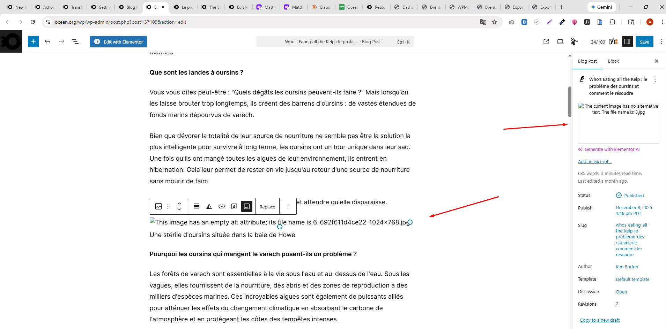666x329 pixels.
Task: Change the Default template setting
Action: pos(632,280)
